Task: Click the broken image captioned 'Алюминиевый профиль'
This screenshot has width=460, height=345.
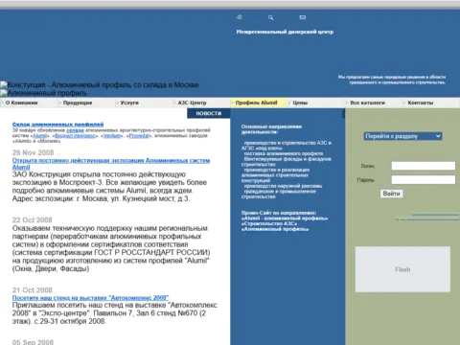Action: click(43, 93)
